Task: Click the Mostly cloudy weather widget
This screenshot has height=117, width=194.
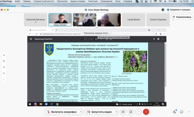Action: click(124, 104)
